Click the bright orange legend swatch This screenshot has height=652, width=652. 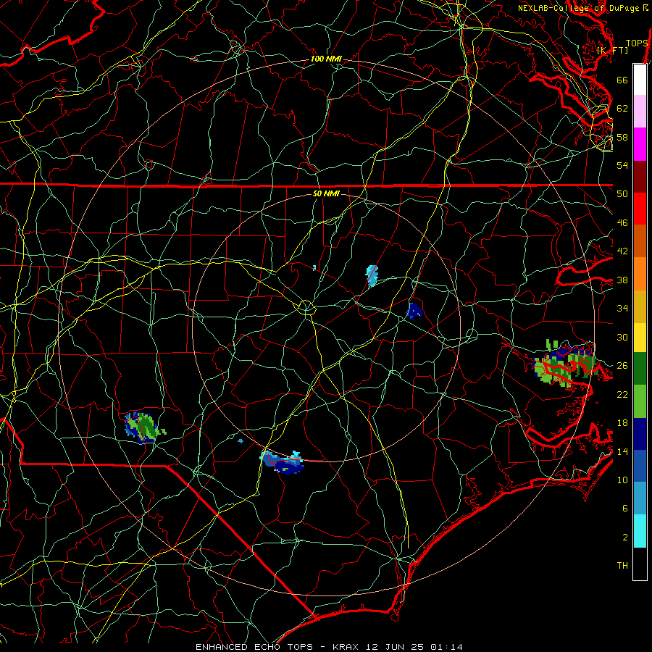pos(640,274)
